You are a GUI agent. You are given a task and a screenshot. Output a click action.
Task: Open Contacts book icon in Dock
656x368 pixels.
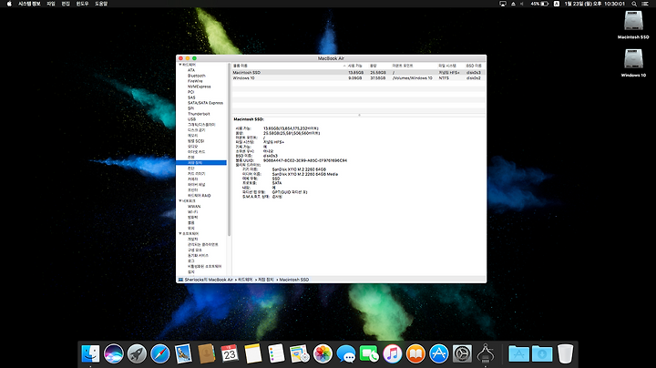pyautogui.click(x=207, y=353)
